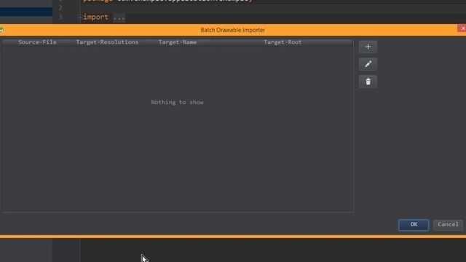The height and width of the screenshot is (262, 466).
Task: Click the collapsed '...' import placeholder in the editor
Action: [x=119, y=17]
